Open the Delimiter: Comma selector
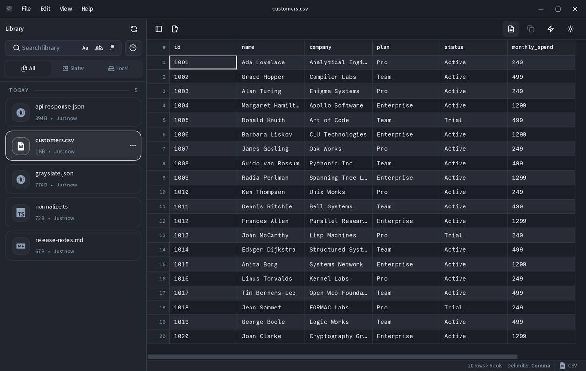Image resolution: width=586 pixels, height=371 pixels. coord(529,365)
